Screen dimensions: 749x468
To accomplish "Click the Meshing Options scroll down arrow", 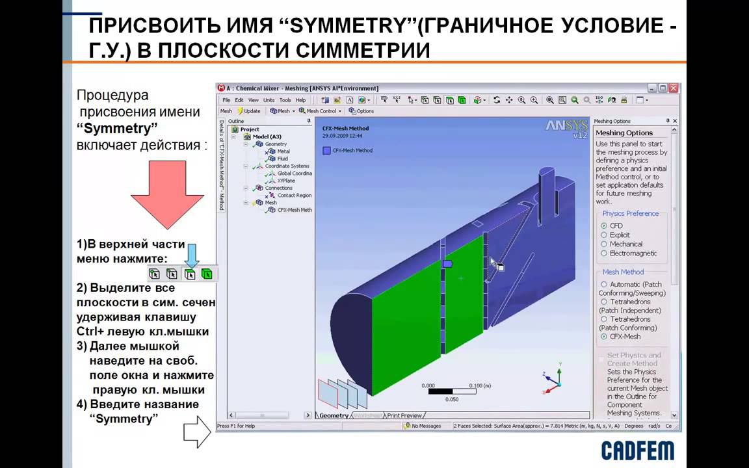I will pos(674,415).
